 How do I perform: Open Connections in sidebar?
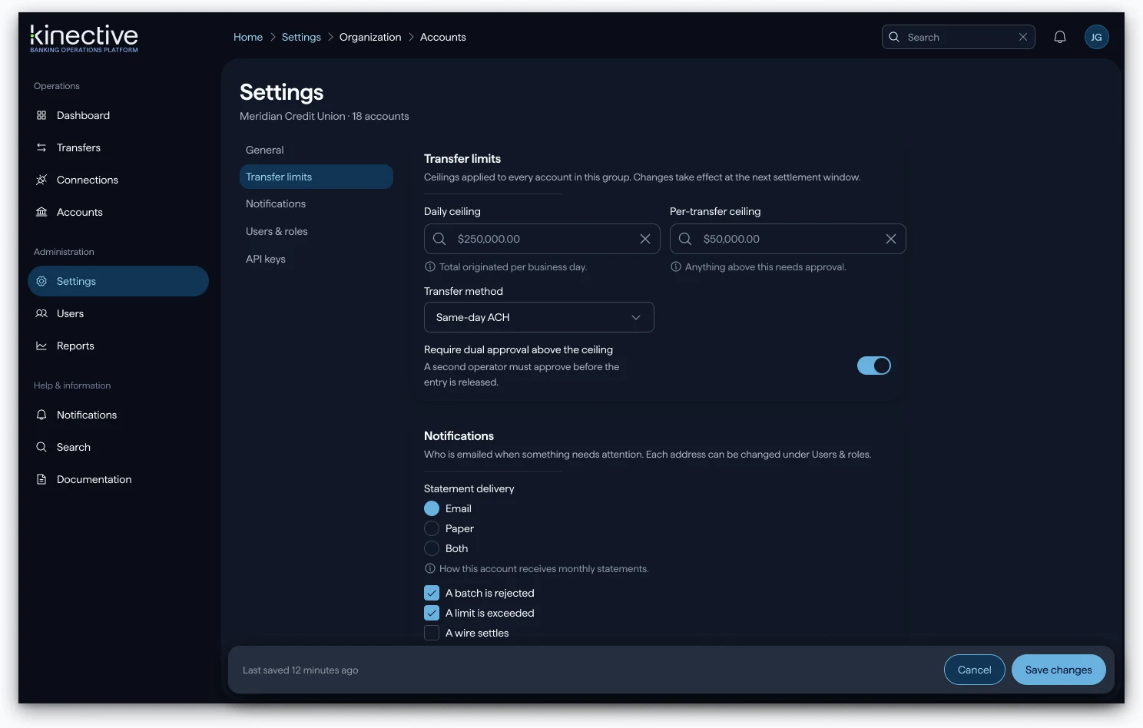point(118,180)
